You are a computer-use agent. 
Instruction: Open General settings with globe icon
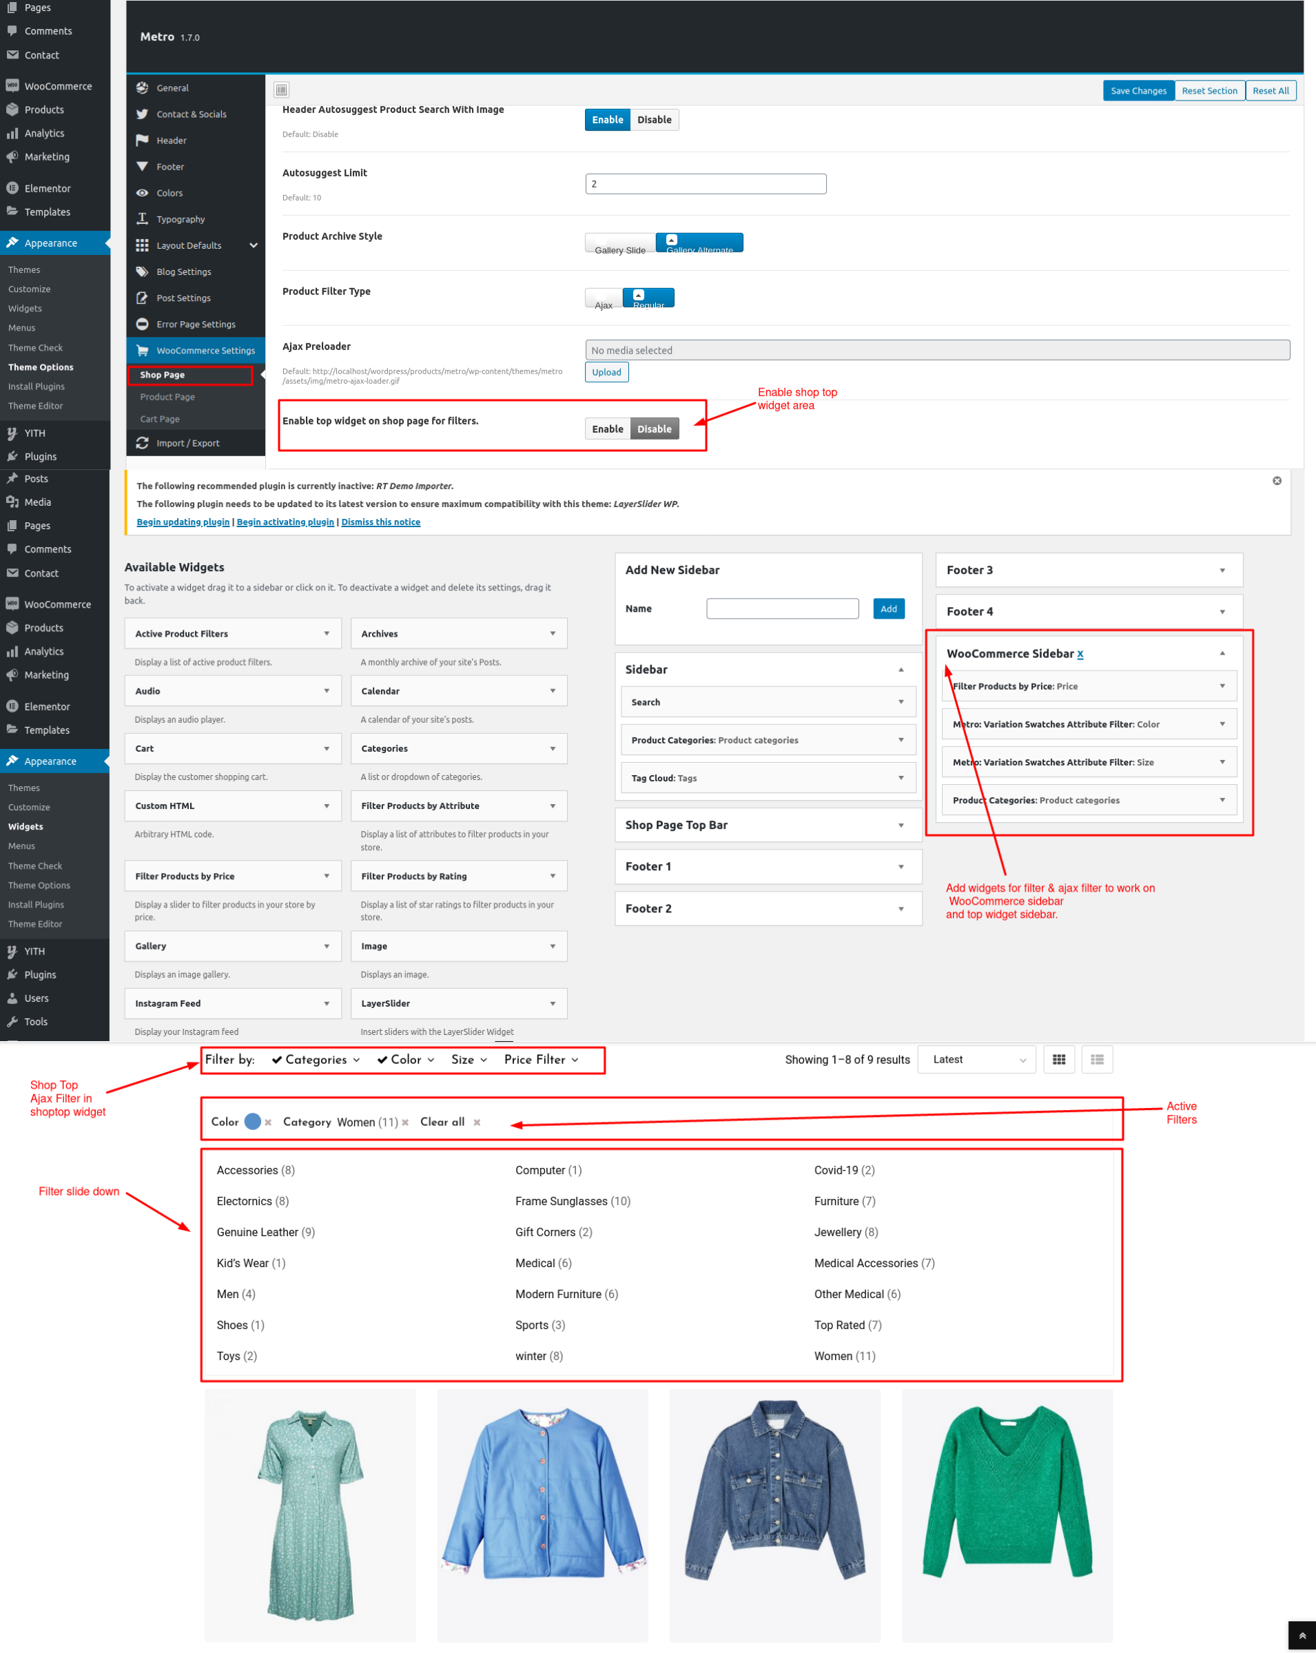[x=142, y=88]
